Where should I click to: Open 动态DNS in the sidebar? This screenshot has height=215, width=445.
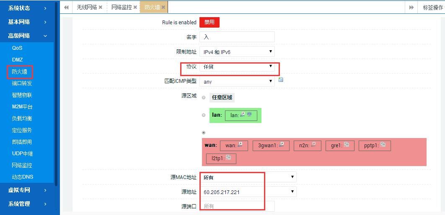[x=22, y=177]
